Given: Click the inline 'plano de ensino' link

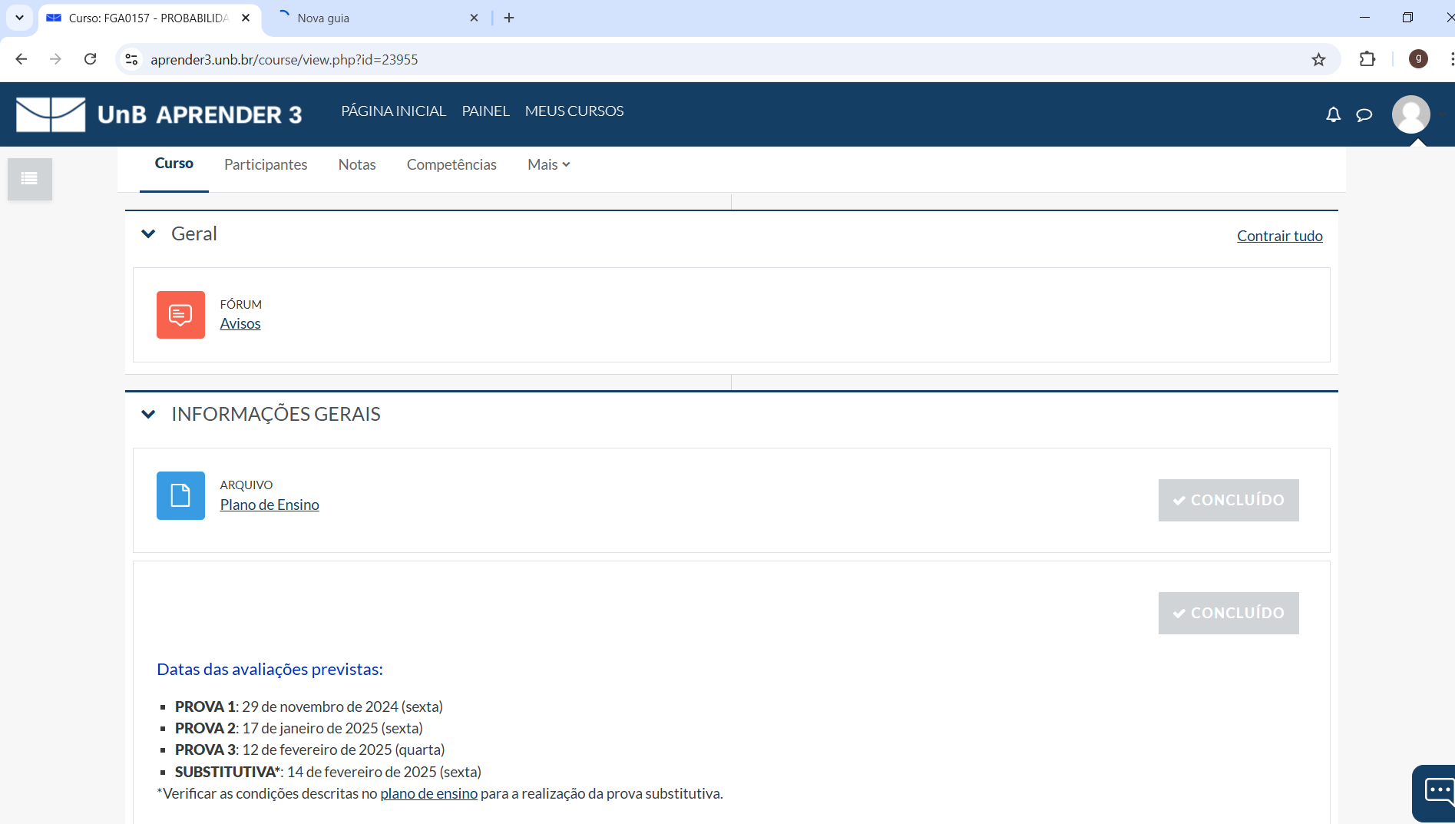Looking at the screenshot, I should pyautogui.click(x=428, y=793).
